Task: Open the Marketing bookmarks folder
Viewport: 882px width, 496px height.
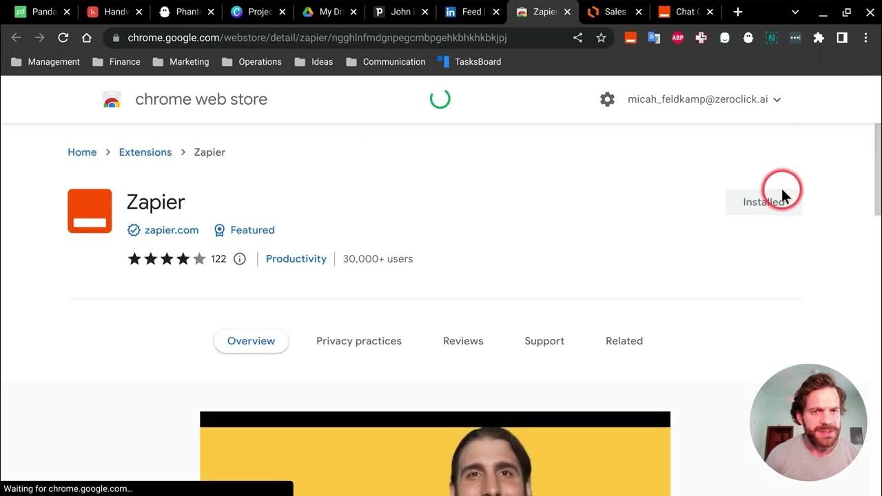Action: point(181,61)
